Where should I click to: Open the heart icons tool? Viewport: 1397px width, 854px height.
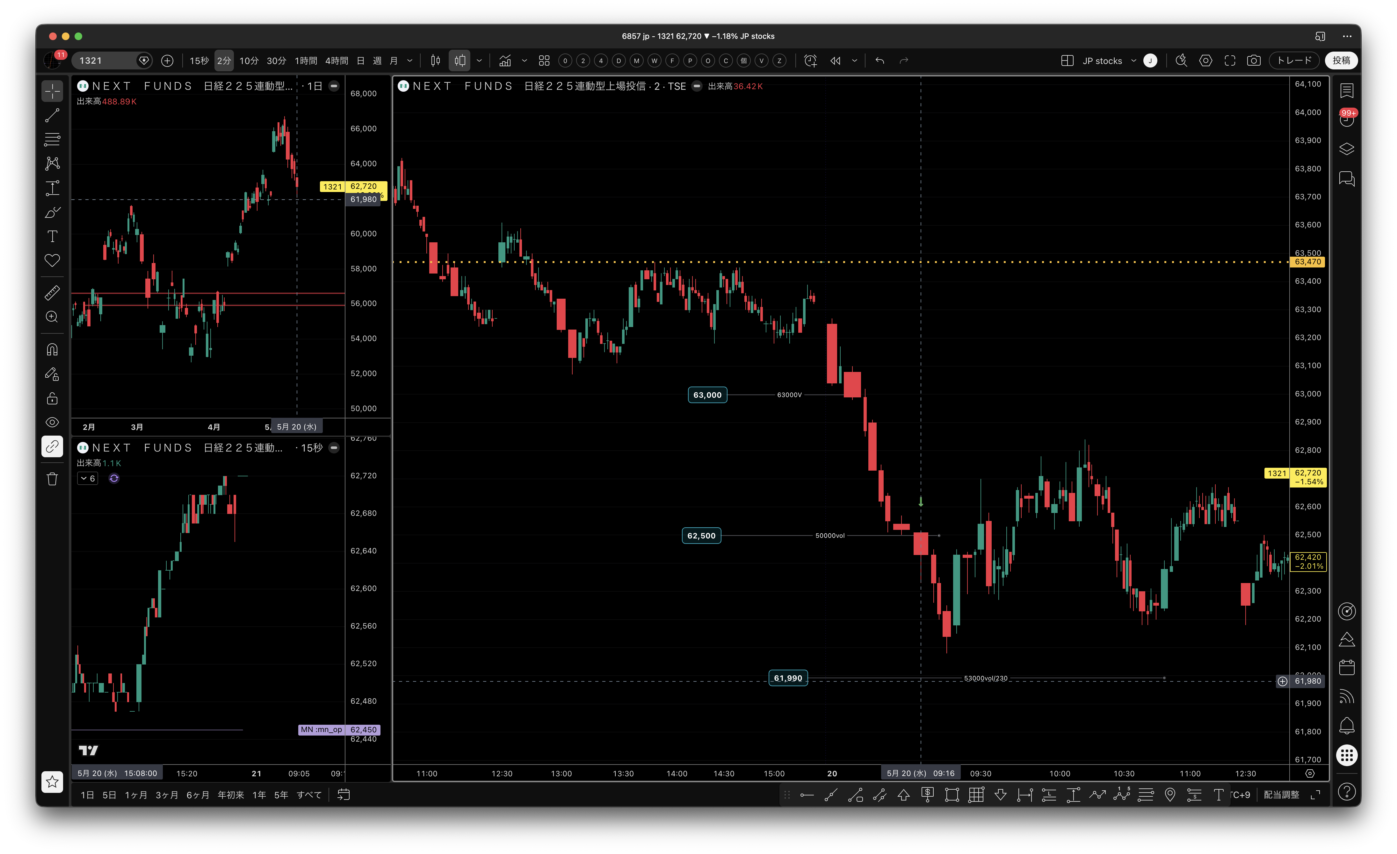click(52, 261)
